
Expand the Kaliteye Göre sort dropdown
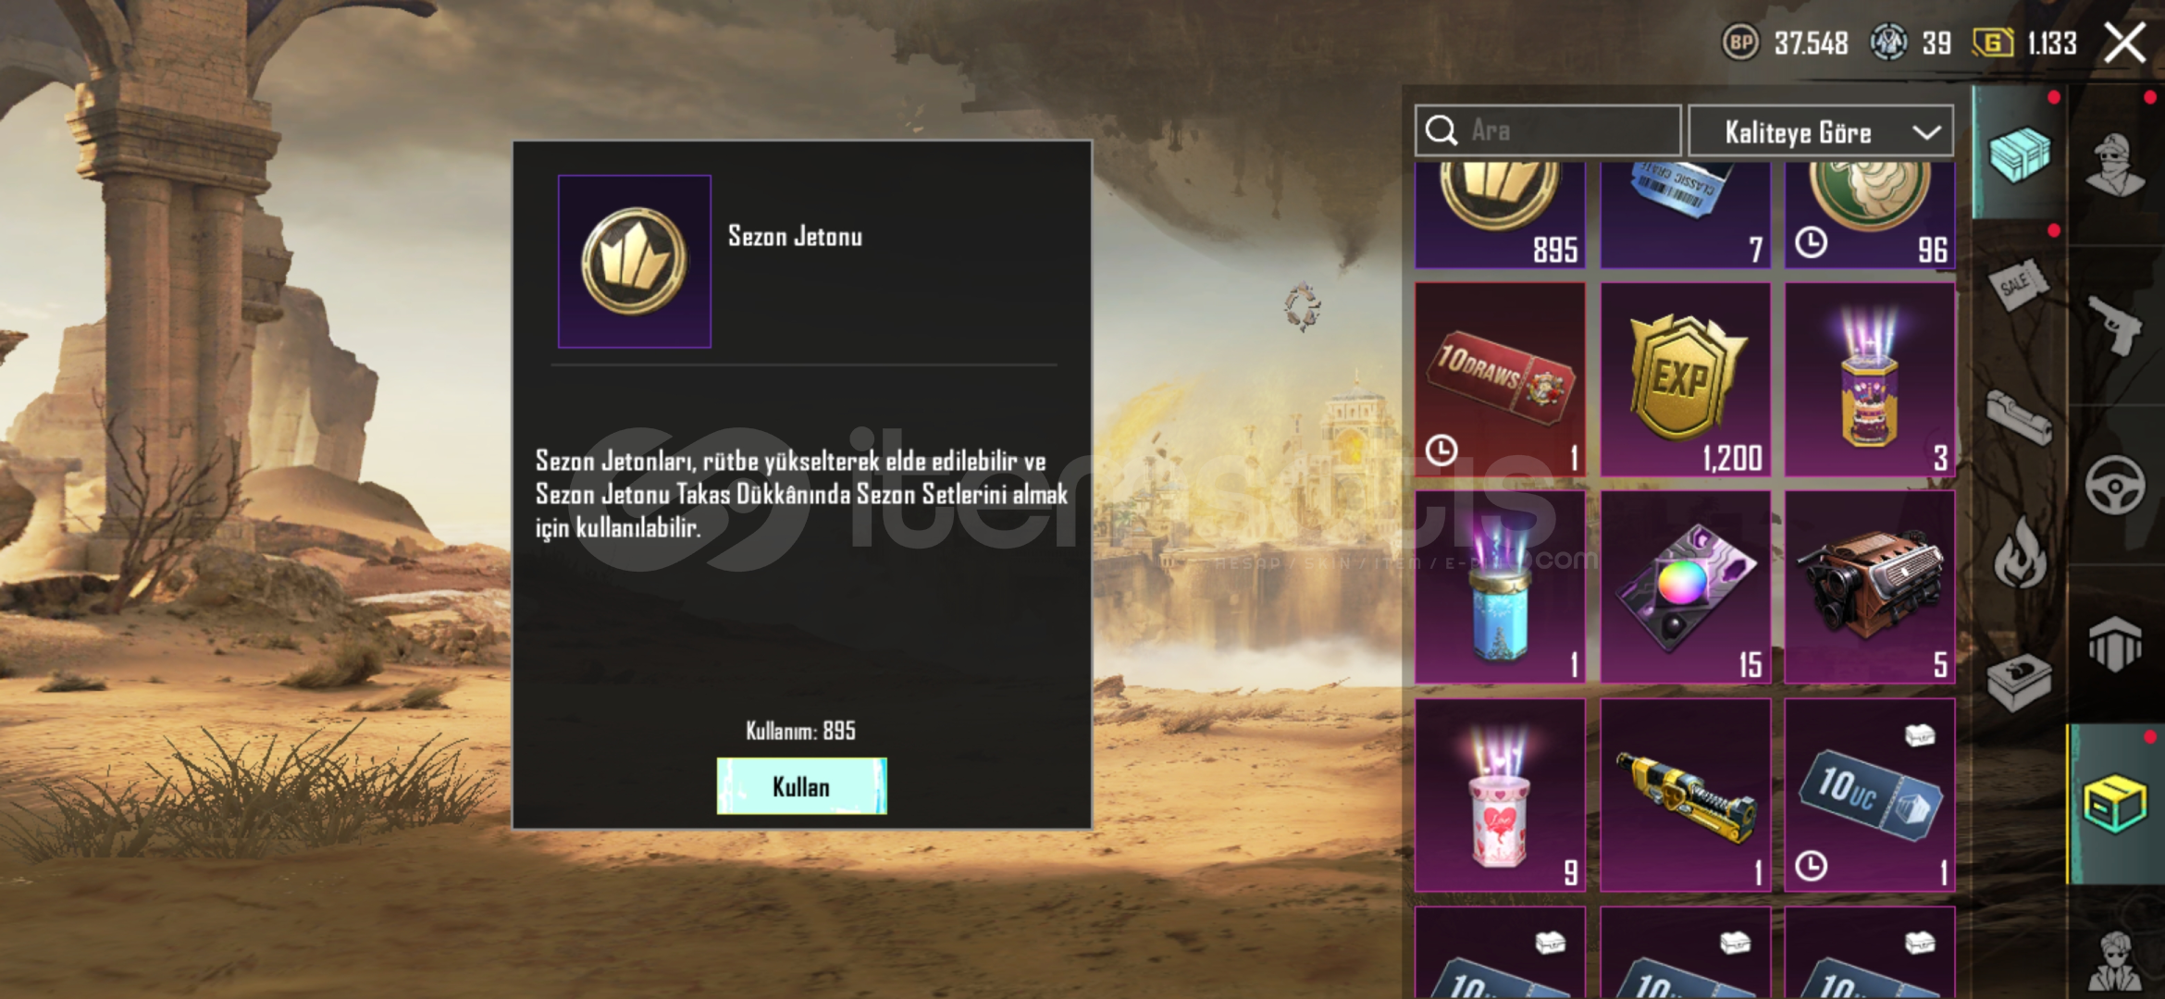click(x=1821, y=131)
